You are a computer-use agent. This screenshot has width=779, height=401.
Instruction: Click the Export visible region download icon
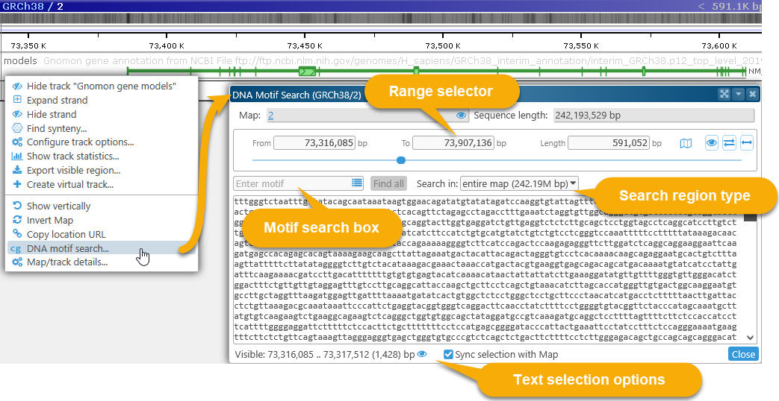[x=17, y=170]
